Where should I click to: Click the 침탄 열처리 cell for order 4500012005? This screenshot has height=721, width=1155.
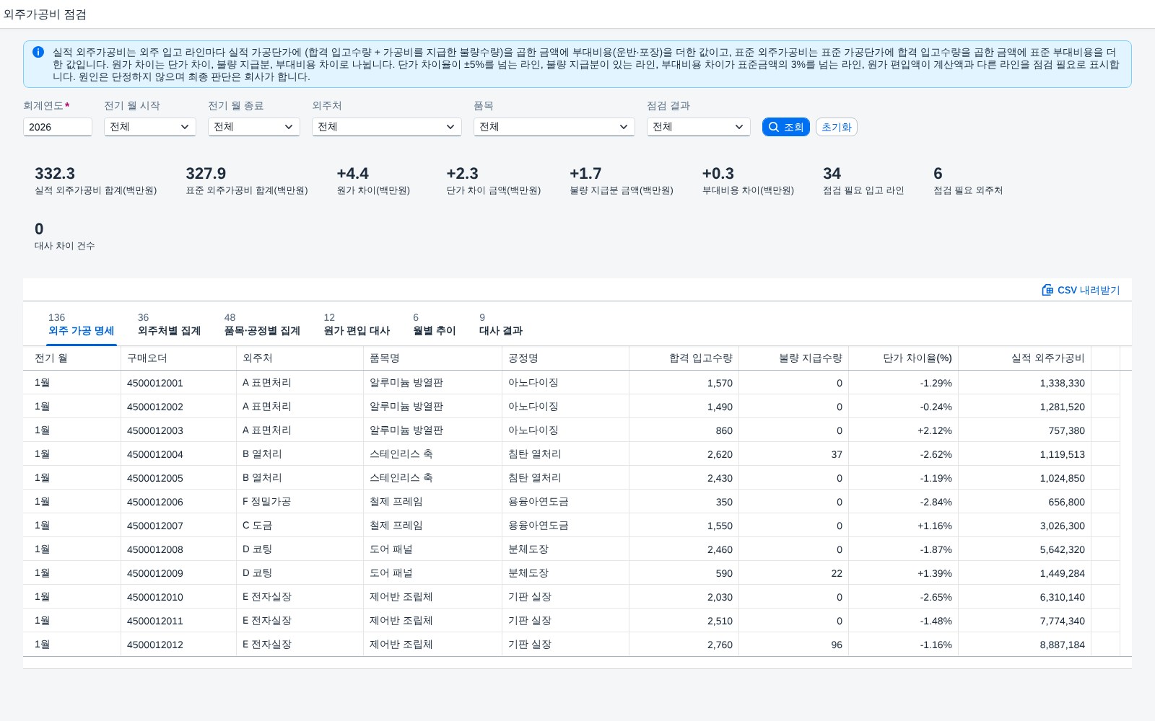[x=566, y=478]
